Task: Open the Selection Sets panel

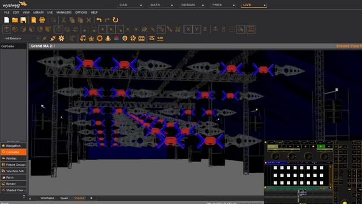Action: click(x=14, y=171)
